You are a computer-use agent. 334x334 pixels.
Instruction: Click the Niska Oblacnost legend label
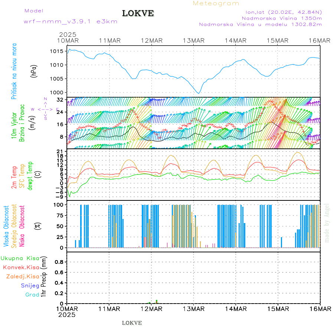pyautogui.click(x=22, y=226)
